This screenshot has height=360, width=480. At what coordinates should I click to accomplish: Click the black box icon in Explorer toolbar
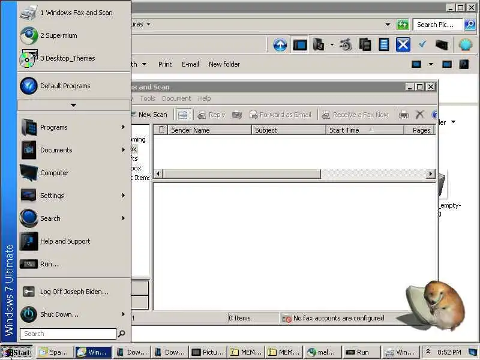pos(442,45)
